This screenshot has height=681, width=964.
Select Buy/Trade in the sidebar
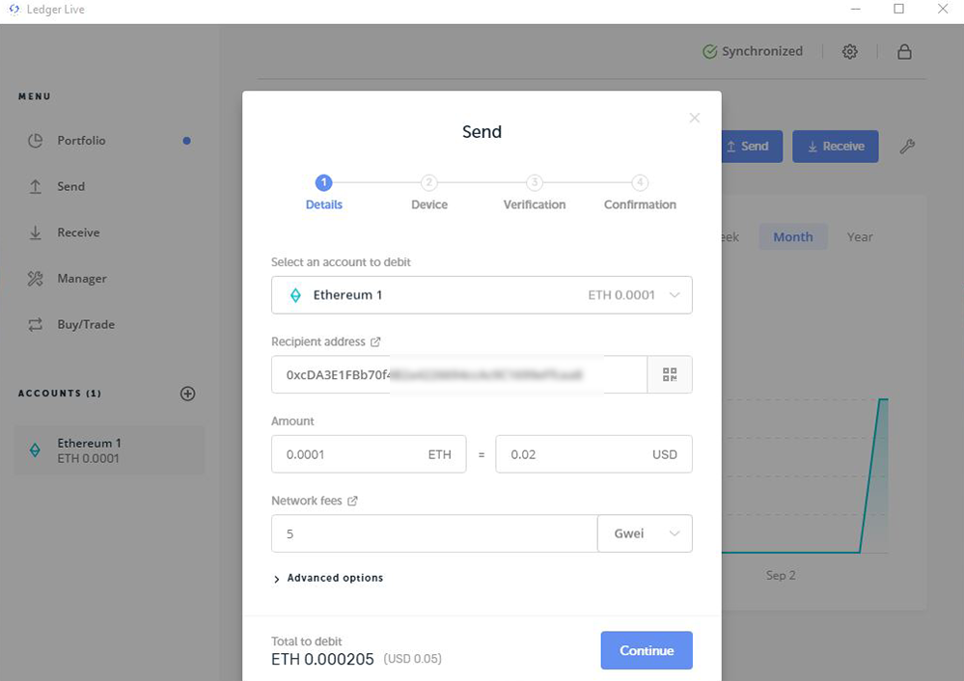[85, 325]
